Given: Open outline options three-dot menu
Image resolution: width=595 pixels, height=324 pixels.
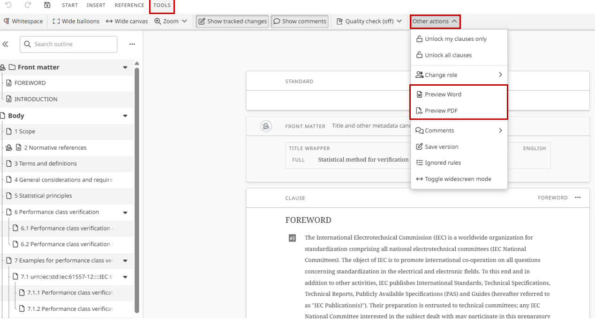Looking at the screenshot, I should tap(132, 44).
